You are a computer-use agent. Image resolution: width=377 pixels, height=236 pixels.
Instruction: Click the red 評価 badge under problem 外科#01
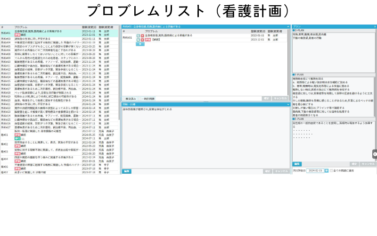pyautogui.click(x=17, y=35)
